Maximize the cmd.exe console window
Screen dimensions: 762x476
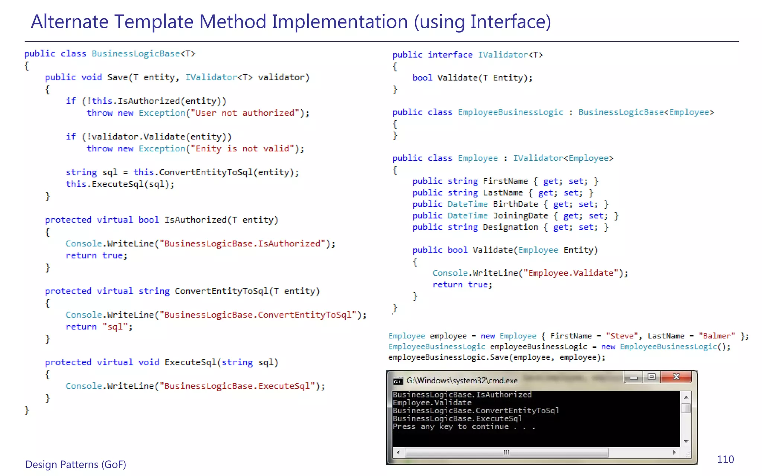(x=651, y=377)
